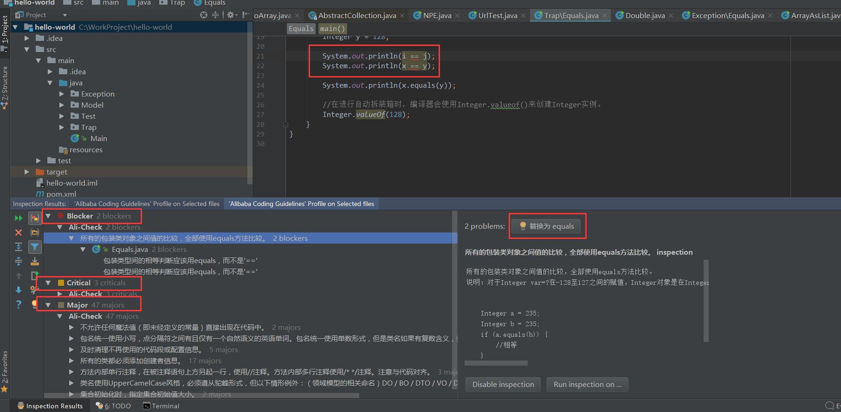Expand the target folder in Project tree
The height and width of the screenshot is (412, 841).
click(x=27, y=172)
